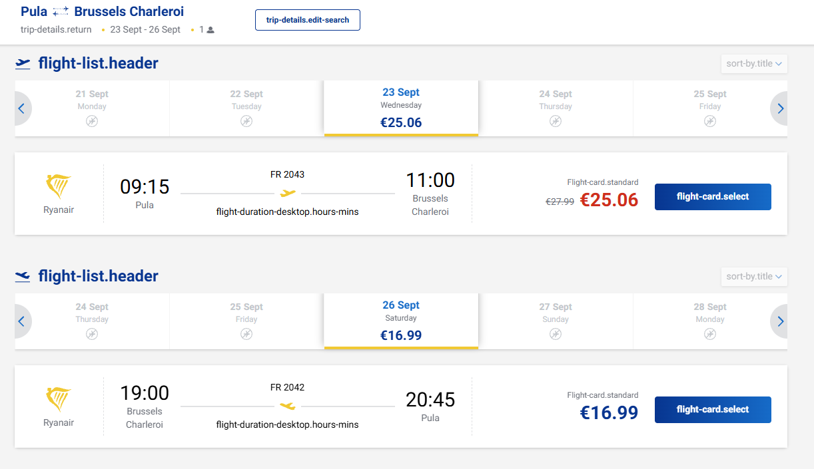This screenshot has width=814, height=469.
Task: Select the 26 Sept Saturday €16.99 tab
Action: 401,321
